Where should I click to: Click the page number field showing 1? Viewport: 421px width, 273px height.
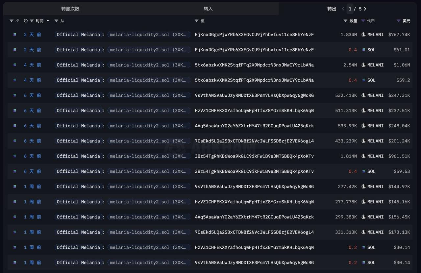coord(350,9)
